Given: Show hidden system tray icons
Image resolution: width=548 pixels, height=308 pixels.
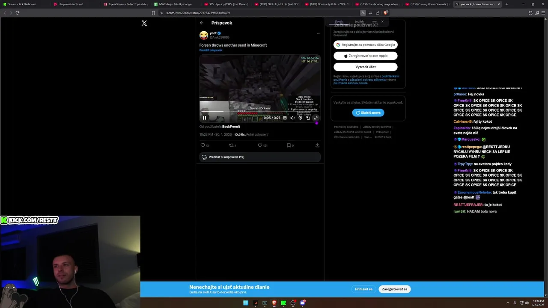Looking at the screenshot, I should point(508,303).
